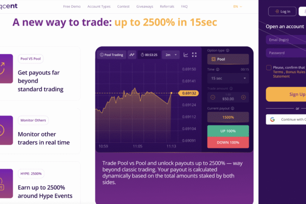Viewport: 306px width, 204px height.
Task: Click the Current payout info icon
Action: pyautogui.click(x=233, y=108)
